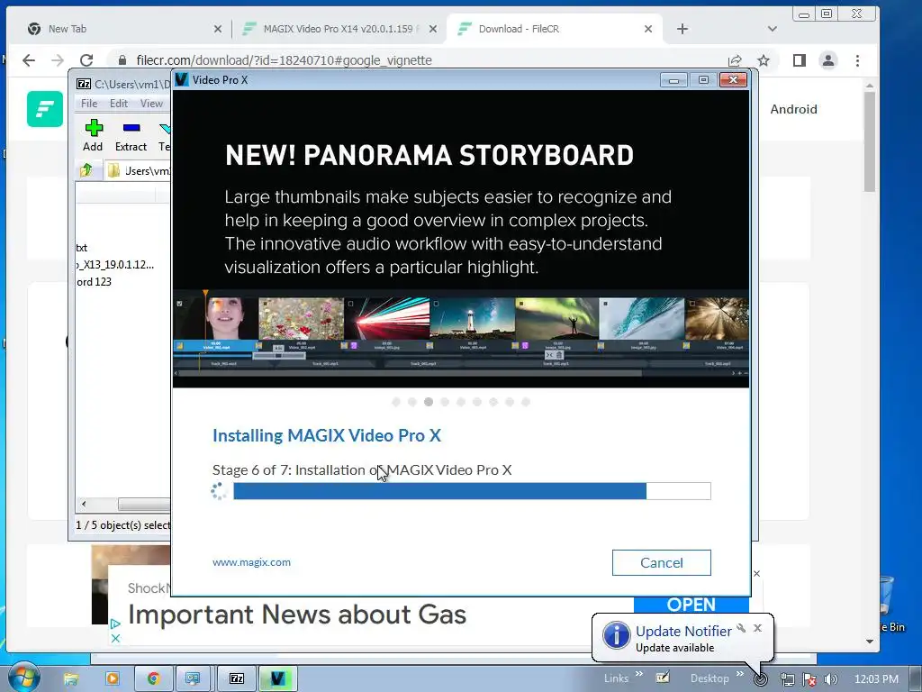
Task: Expand the Desktop toolbar chevron
Action: (740, 674)
